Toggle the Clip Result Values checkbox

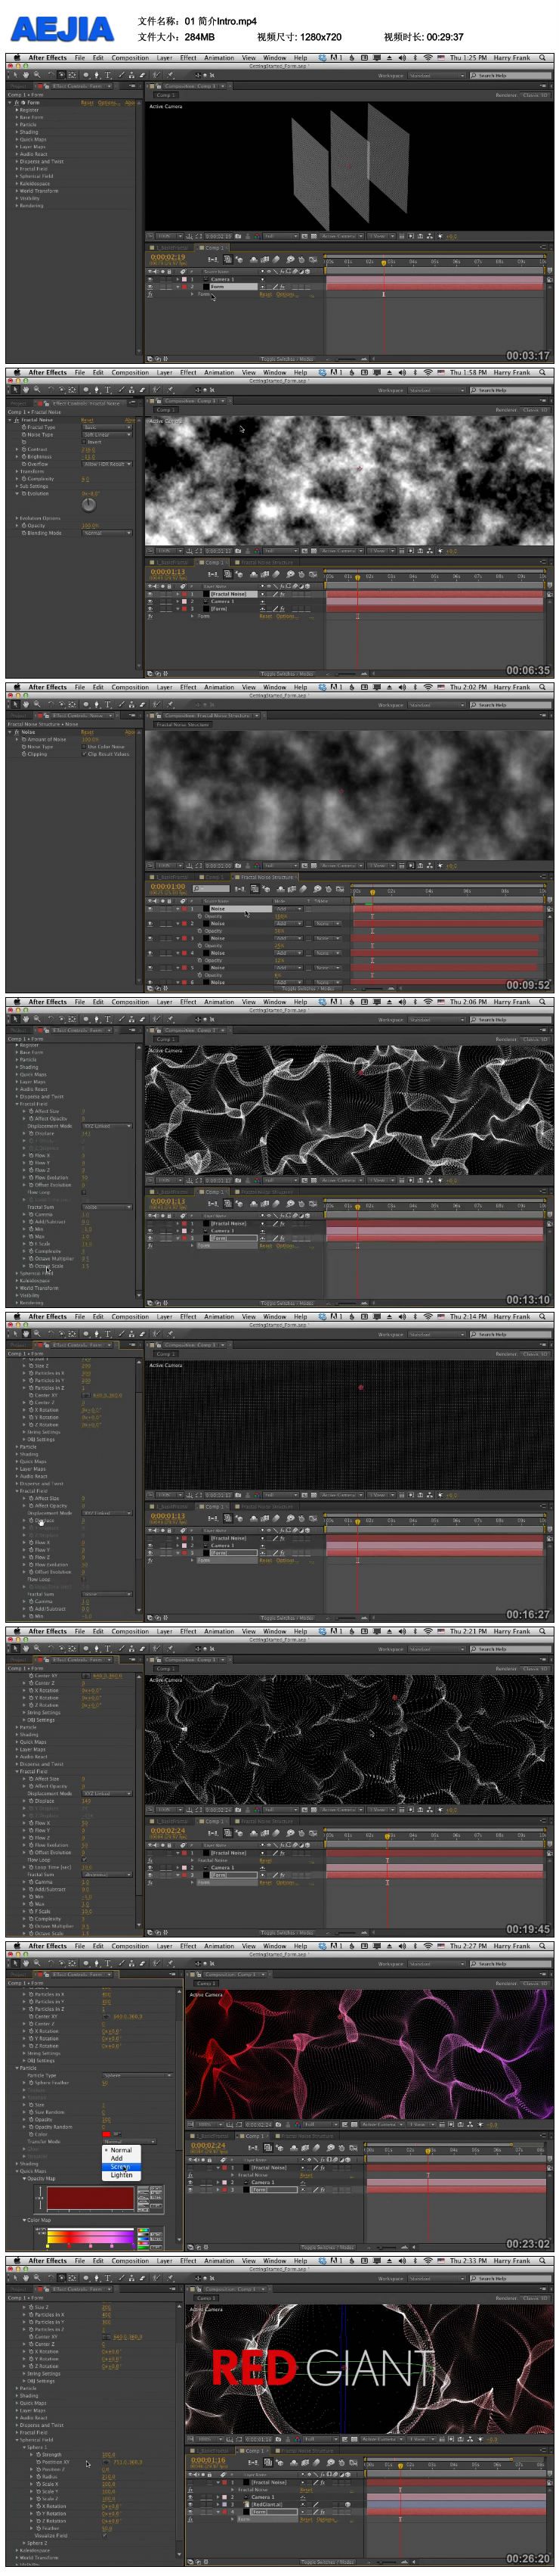[x=84, y=754]
